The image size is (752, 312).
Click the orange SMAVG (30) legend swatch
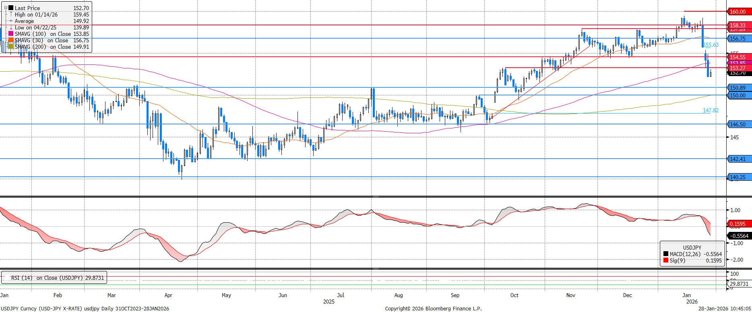[11, 40]
